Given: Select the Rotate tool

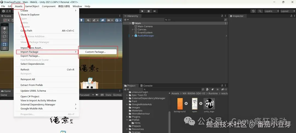Looking at the screenshot, I should pos(5,36).
